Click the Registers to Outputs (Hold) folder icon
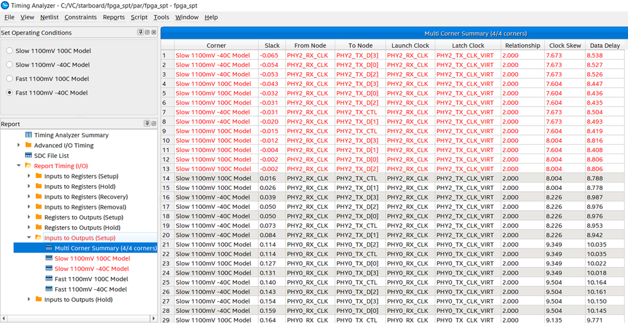 click(39, 228)
